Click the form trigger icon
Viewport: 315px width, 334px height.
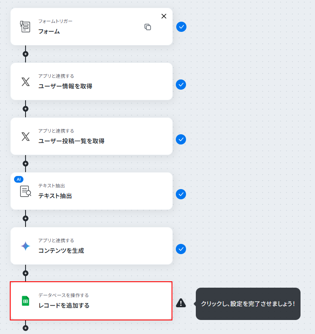pos(25,27)
